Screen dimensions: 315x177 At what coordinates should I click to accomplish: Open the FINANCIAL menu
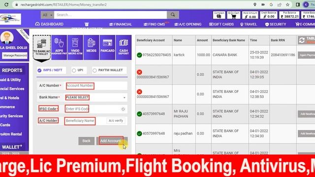(121, 24)
